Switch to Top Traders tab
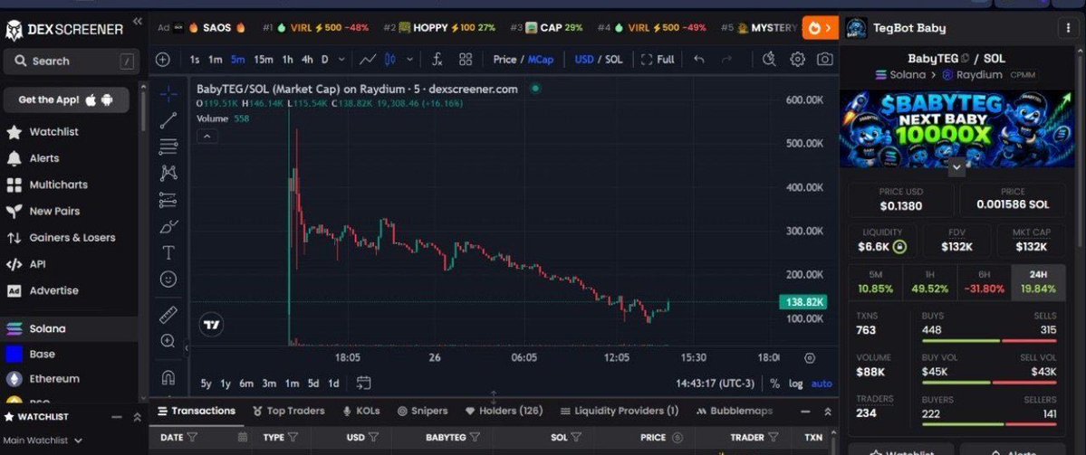 tap(289, 411)
